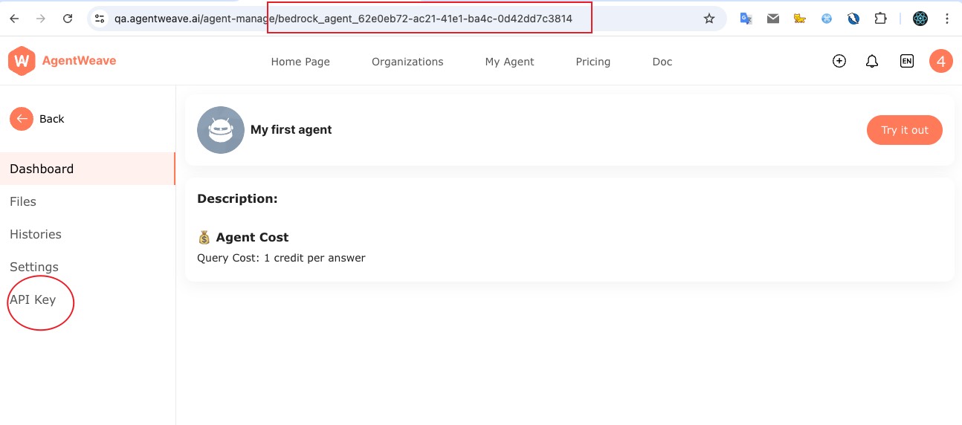Open My Agent in the top navigation
Image resolution: width=962 pixels, height=425 pixels.
(509, 62)
